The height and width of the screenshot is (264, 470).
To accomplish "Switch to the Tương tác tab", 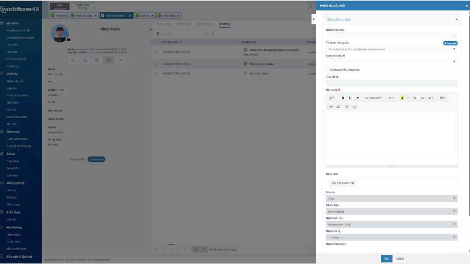I will (164, 24).
